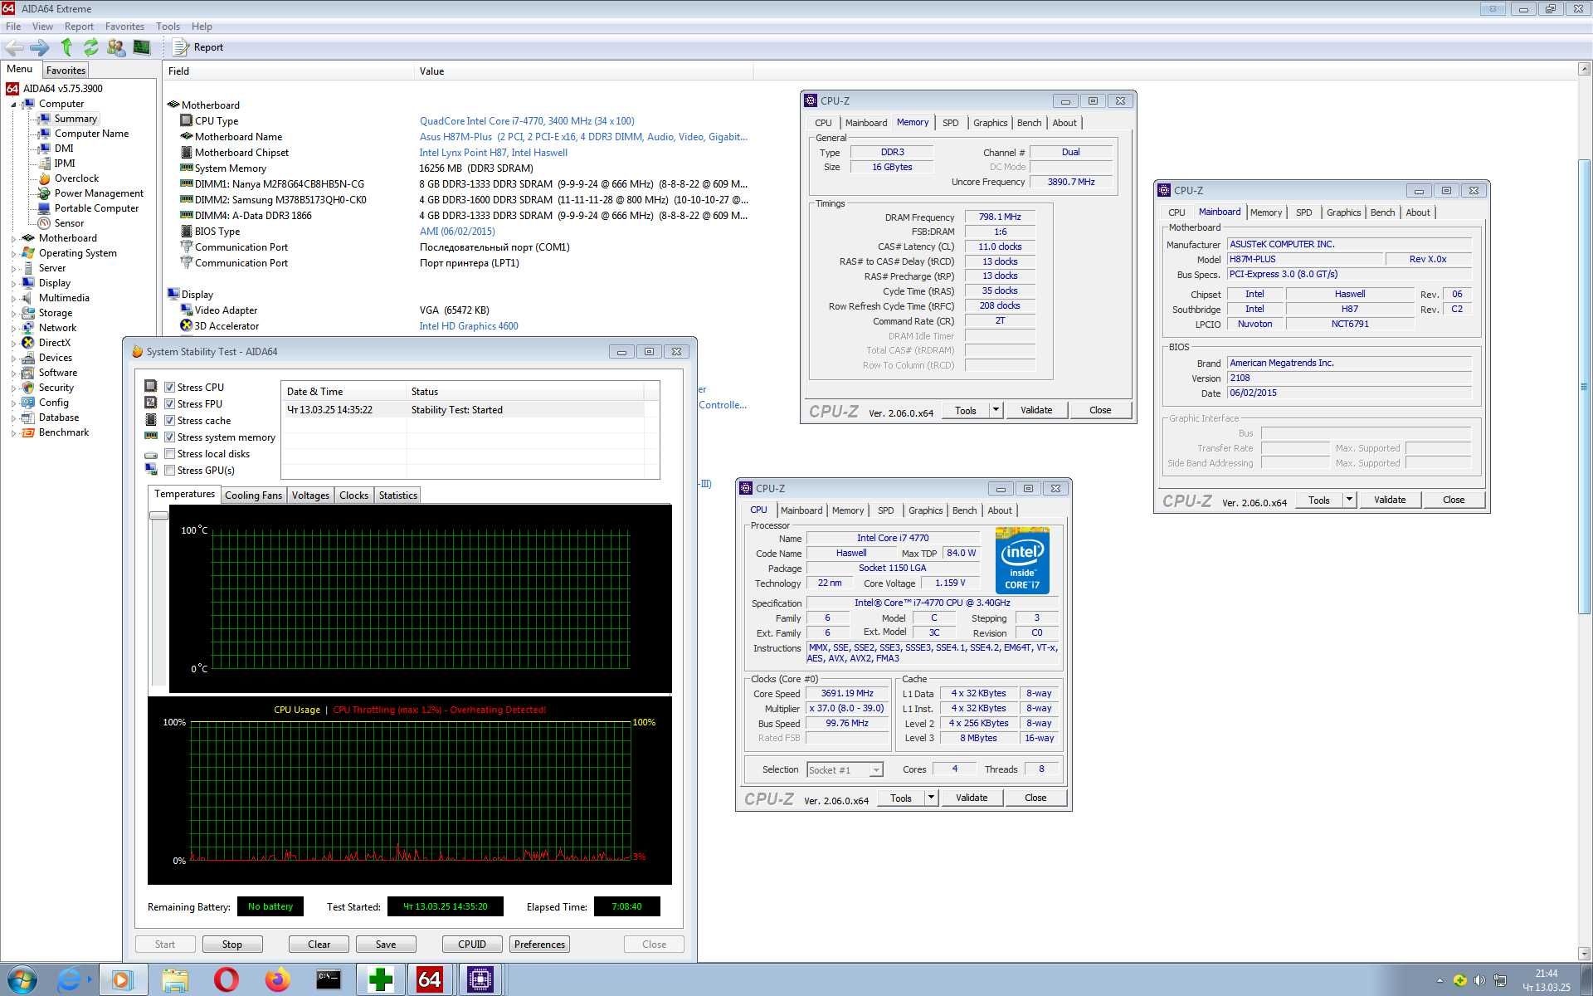Select Power Management tree item
The width and height of the screenshot is (1593, 996).
click(99, 193)
